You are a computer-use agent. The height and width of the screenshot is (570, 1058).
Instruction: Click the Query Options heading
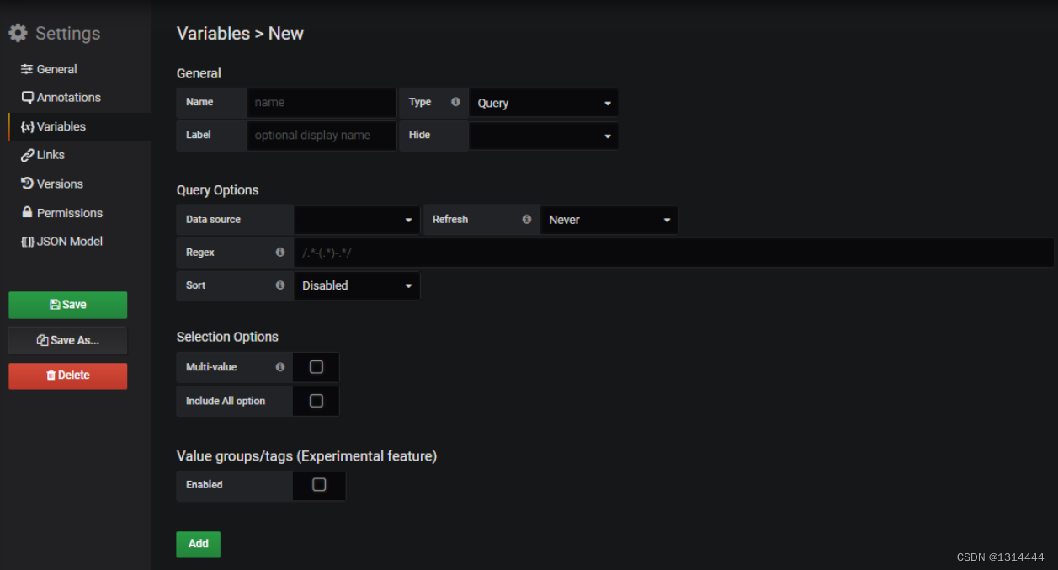(218, 190)
